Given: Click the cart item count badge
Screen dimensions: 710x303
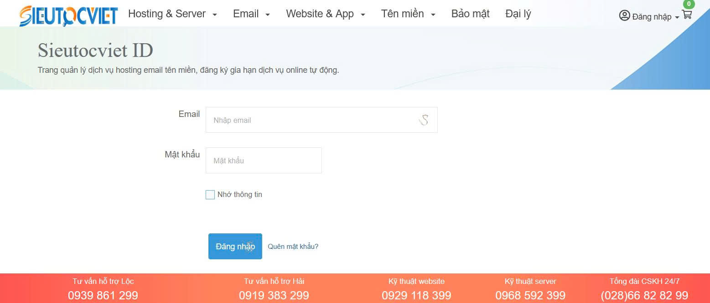Looking at the screenshot, I should click(x=689, y=4).
